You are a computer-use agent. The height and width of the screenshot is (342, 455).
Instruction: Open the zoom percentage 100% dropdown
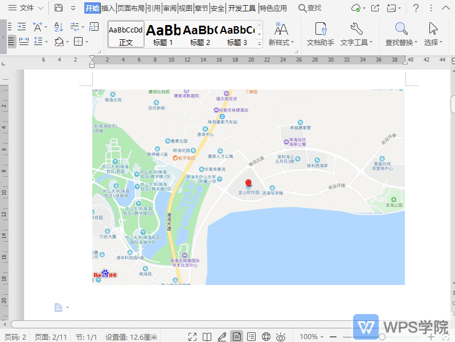click(312, 337)
